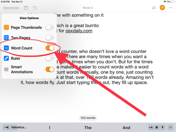Tap the battery indicator in status bar
This screenshot has height=132, width=176.
coord(173,2)
